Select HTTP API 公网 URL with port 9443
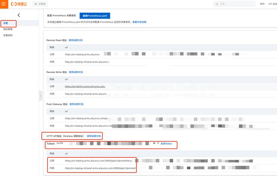Viewport: 277px width, 176px height. point(98,161)
